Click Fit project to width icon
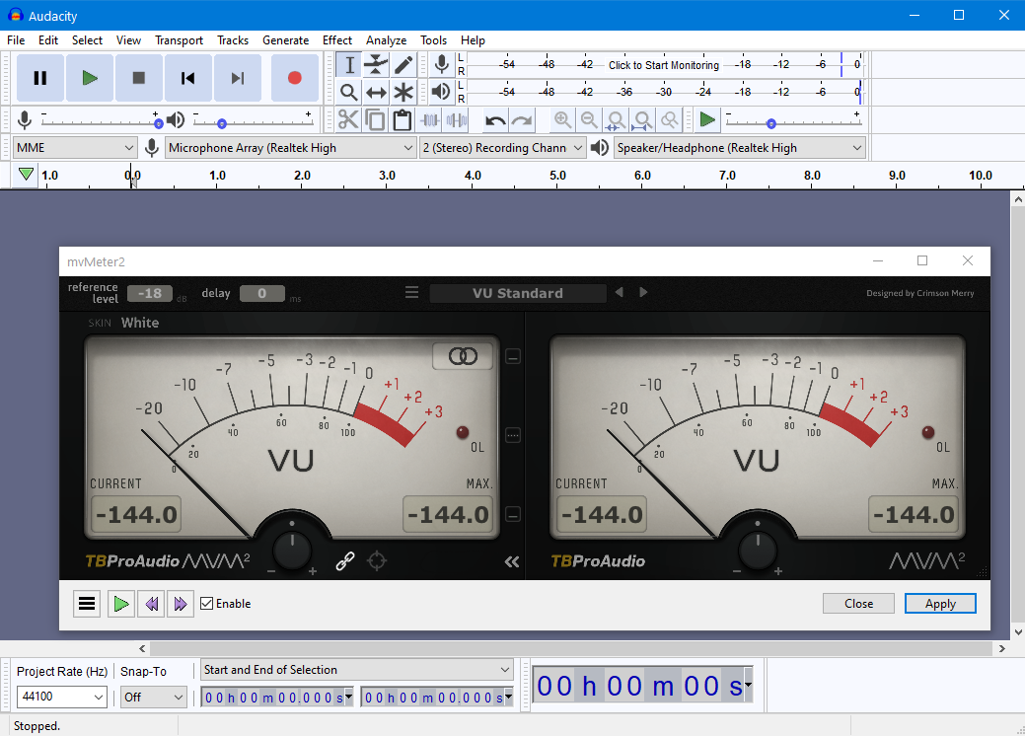The height and width of the screenshot is (736, 1025). 642,119
